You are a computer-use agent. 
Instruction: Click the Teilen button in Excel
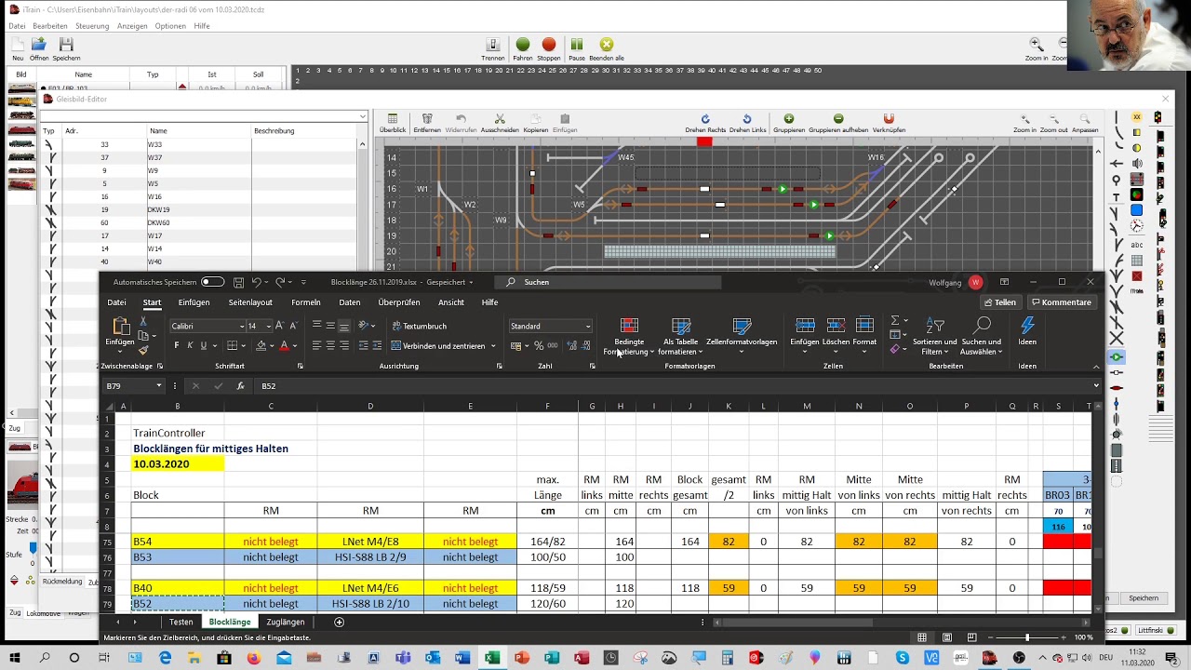1000,302
